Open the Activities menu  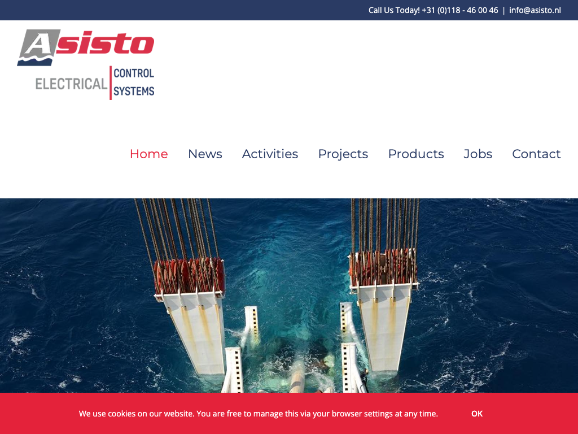pos(270,154)
